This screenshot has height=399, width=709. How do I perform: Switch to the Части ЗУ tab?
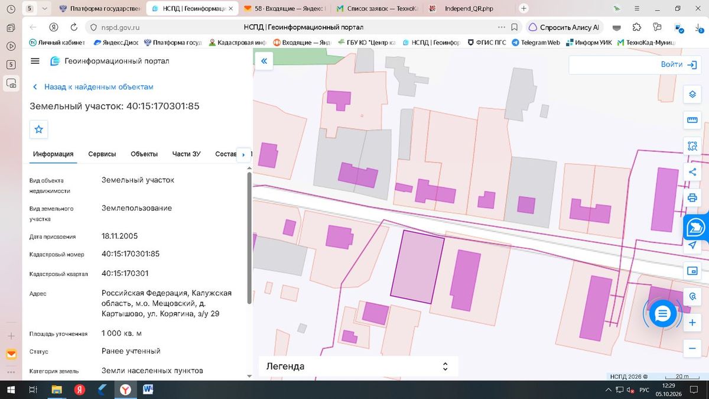187,154
